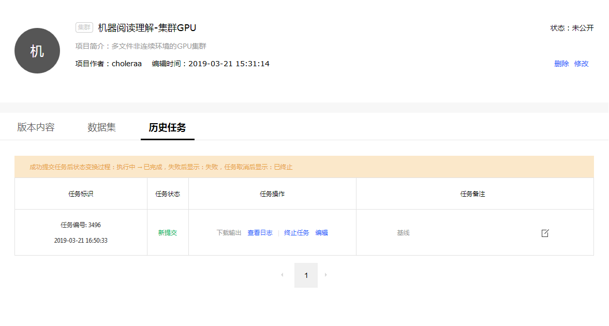Go to next page arrow
Image resolution: width=609 pixels, height=326 pixels.
325,275
